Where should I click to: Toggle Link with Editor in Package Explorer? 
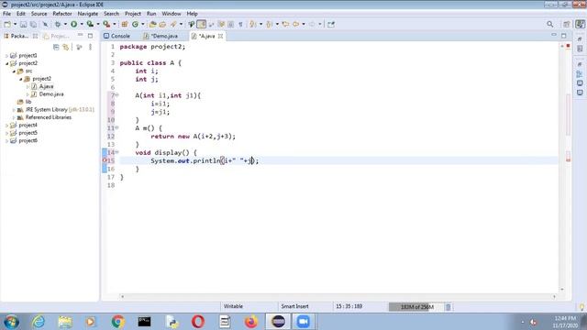pyautogui.click(x=66, y=47)
